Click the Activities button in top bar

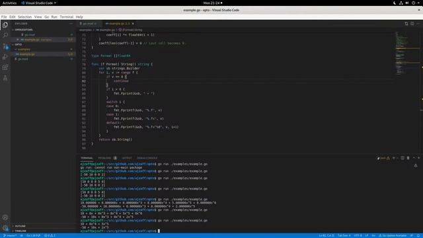tap(9, 3)
